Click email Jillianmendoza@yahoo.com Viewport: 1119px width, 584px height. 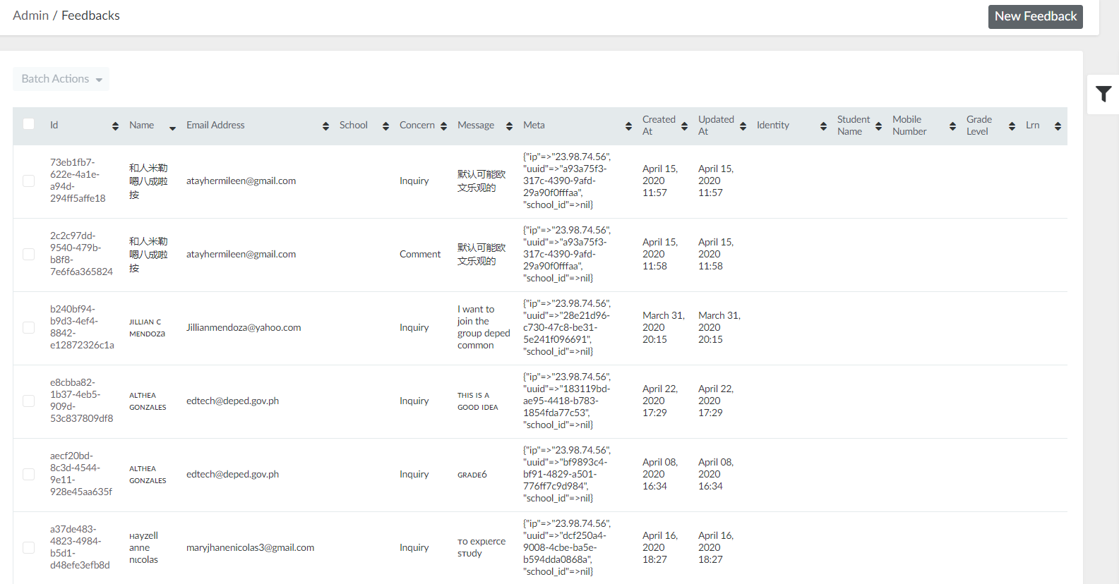(244, 327)
